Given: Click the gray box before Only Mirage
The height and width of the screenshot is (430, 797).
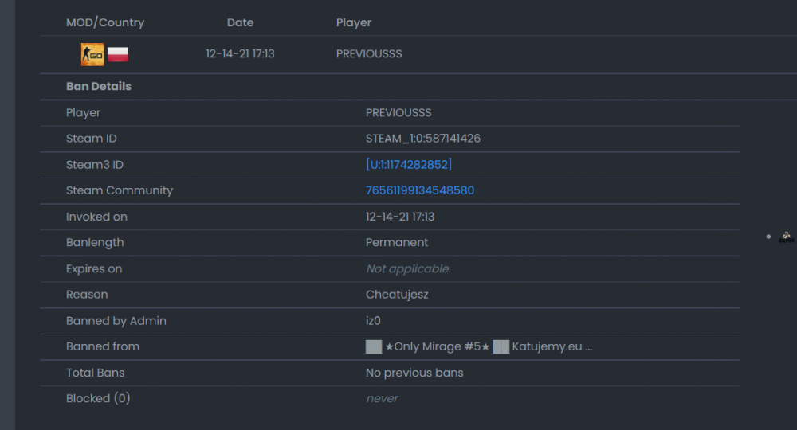Looking at the screenshot, I should tap(374, 346).
